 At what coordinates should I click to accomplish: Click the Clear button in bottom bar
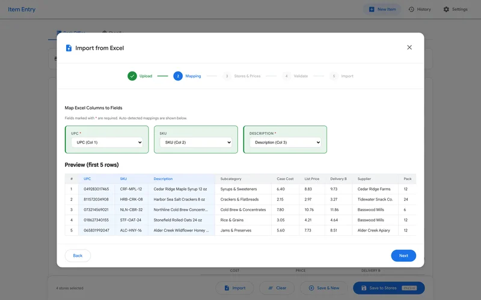277,288
